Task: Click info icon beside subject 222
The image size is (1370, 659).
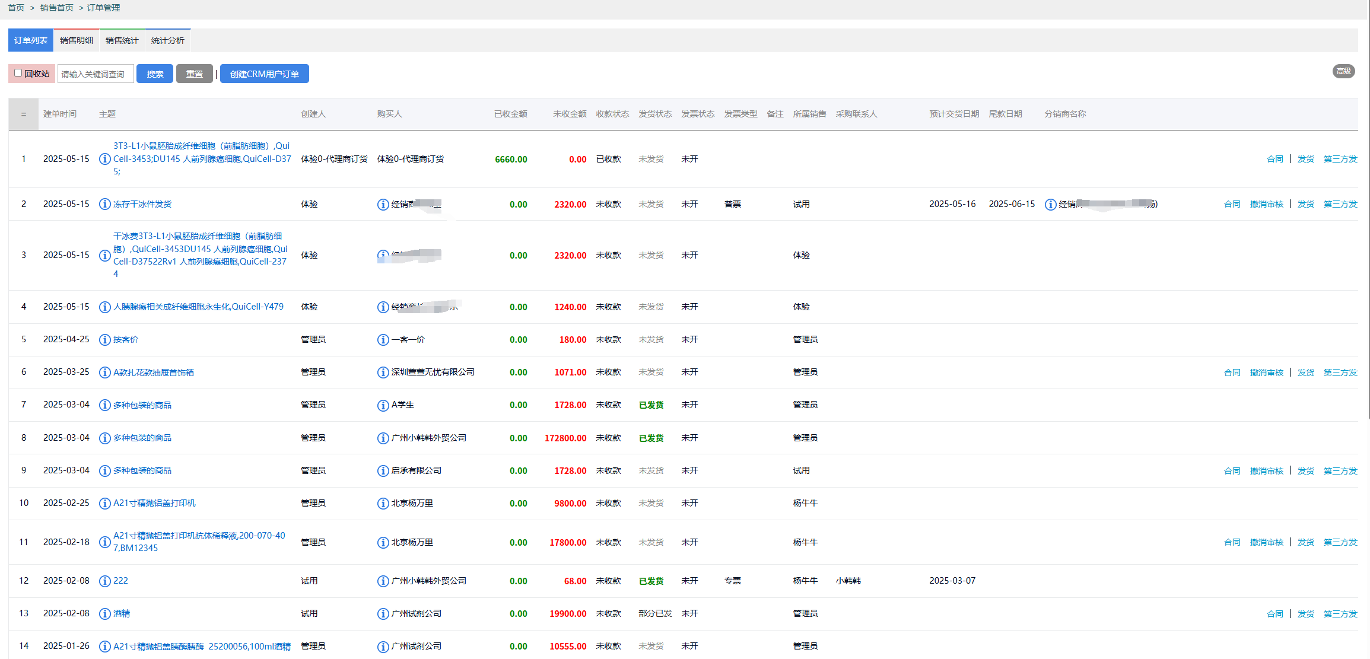Action: click(105, 581)
